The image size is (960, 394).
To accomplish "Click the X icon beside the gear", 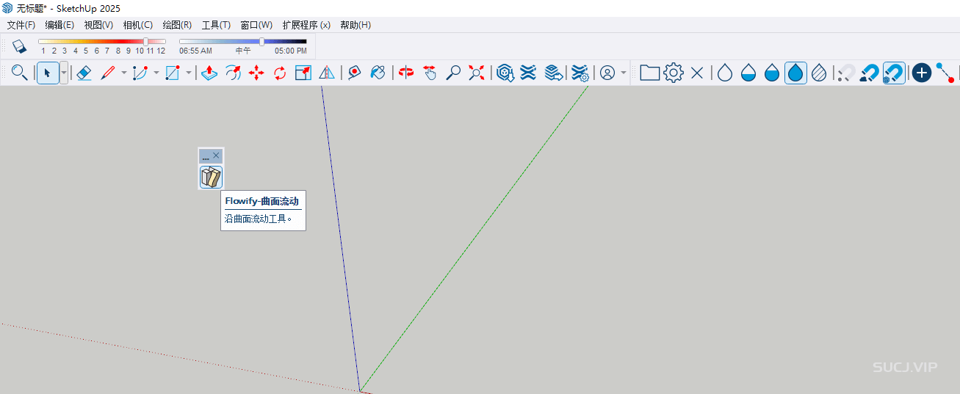I will [x=697, y=73].
